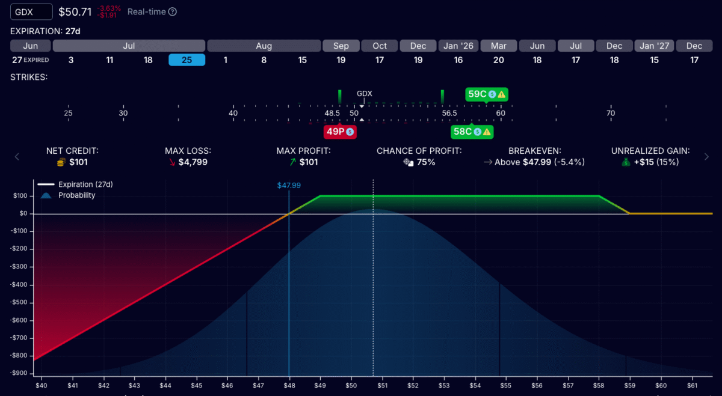Click the dollar icon on 49P strike
The width and height of the screenshot is (722, 396).
coord(350,132)
